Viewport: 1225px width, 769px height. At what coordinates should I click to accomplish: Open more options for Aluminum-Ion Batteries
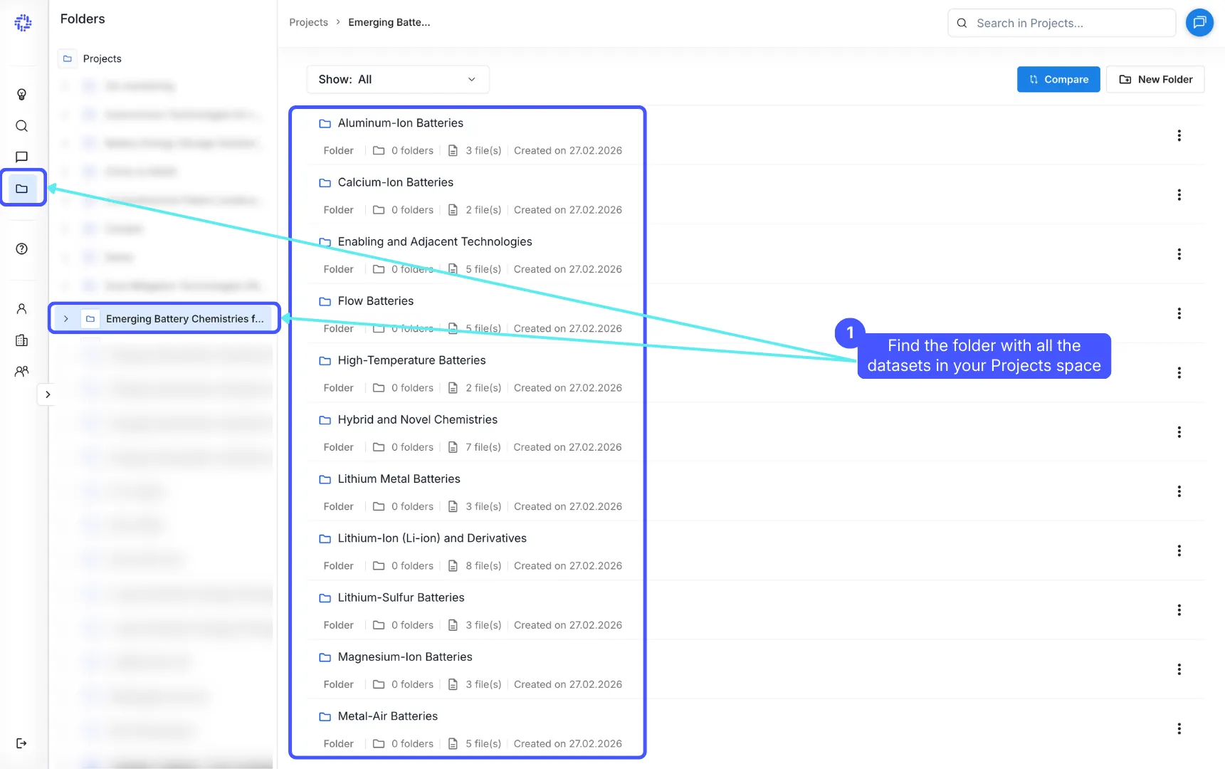pyautogui.click(x=1179, y=135)
